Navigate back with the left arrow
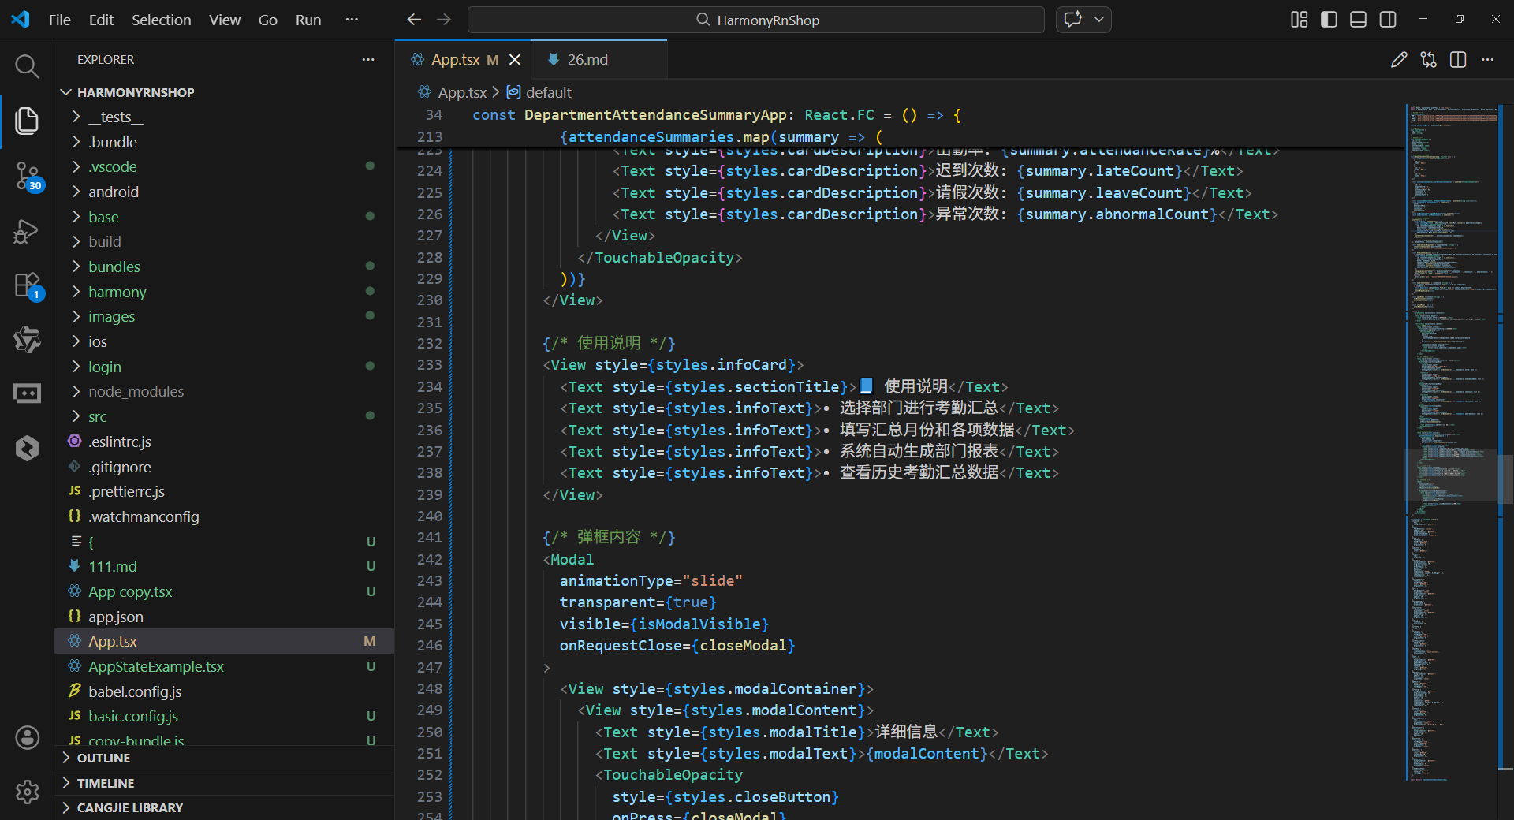 414,20
